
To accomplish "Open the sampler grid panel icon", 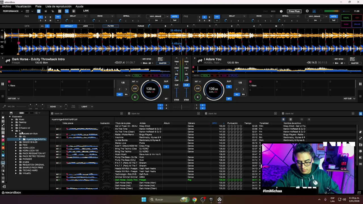I will [x=60, y=11].
